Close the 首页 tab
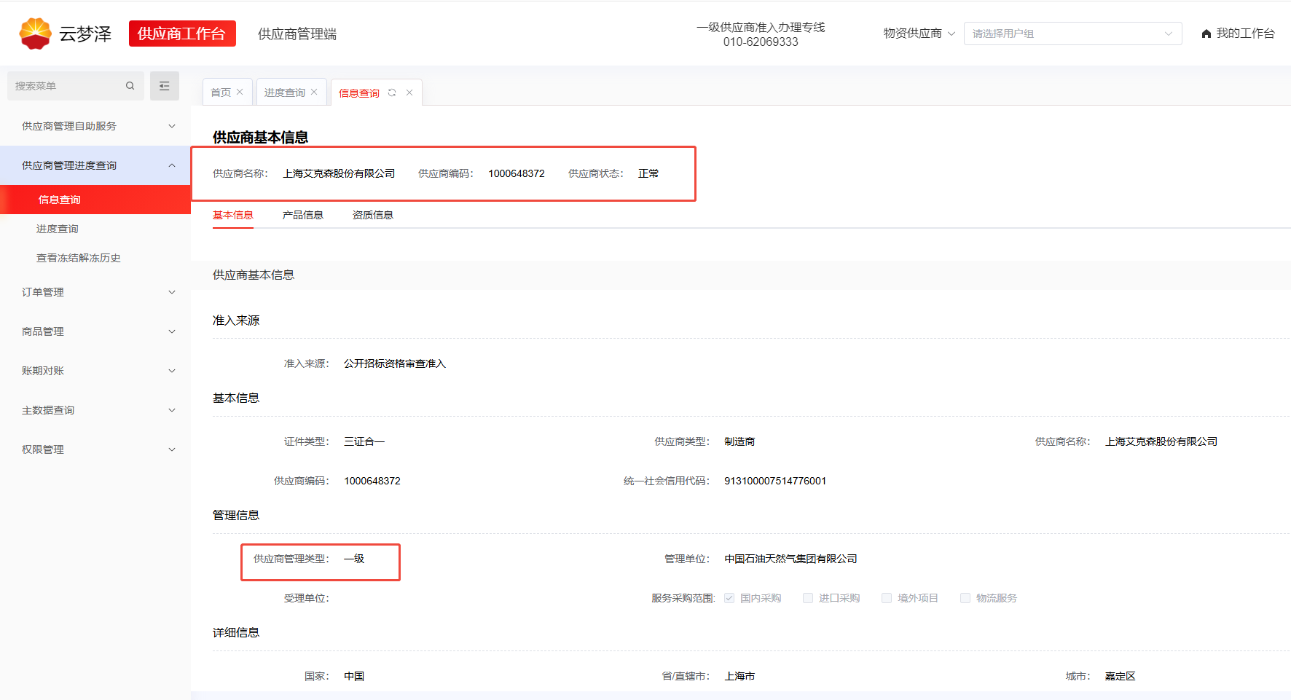Image resolution: width=1291 pixels, height=700 pixels. 240,93
